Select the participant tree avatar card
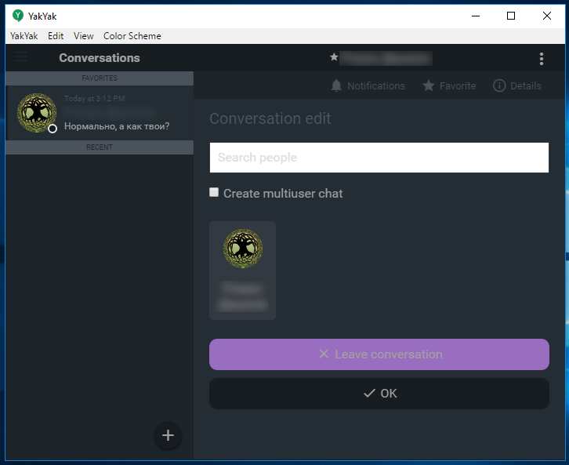569x465 pixels. click(242, 271)
